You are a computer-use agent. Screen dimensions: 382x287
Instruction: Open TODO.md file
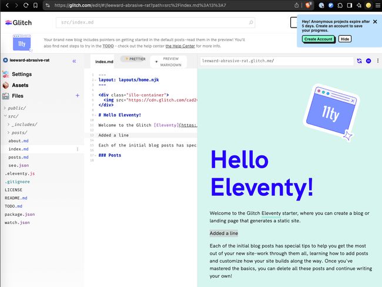tap(14, 206)
